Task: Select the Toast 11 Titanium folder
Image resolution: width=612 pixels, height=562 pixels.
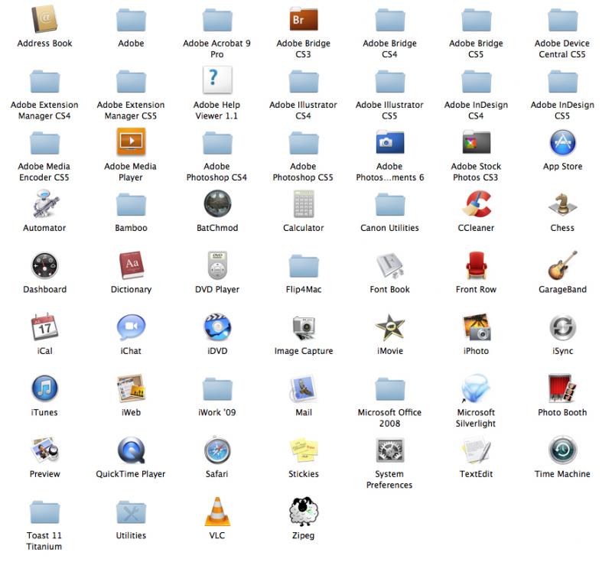Action: point(44,512)
